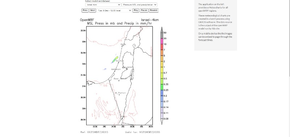Click the pink 20 mm/hr legend swatch
The height and width of the screenshot is (137, 290).
(162, 41)
